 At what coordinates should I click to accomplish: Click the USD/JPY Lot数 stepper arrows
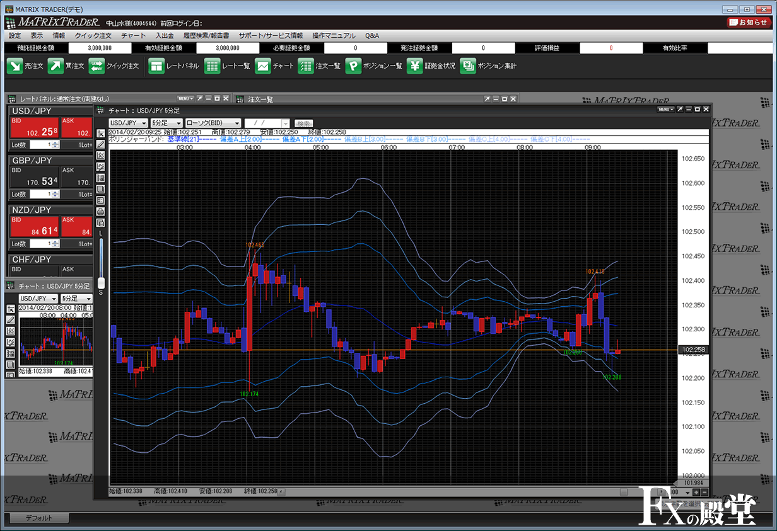tap(56, 144)
